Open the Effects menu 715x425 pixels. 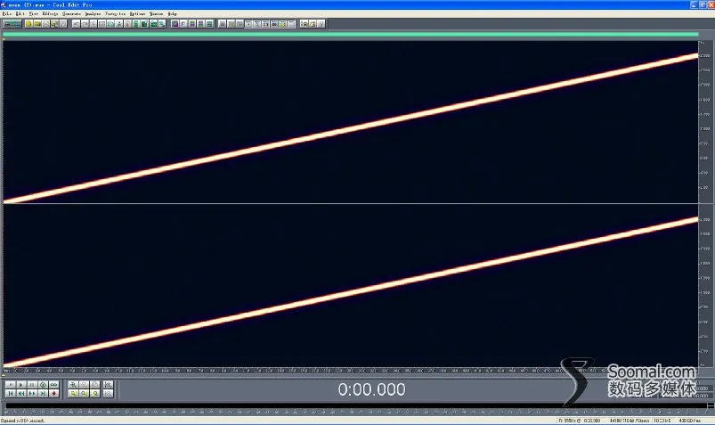coord(50,13)
